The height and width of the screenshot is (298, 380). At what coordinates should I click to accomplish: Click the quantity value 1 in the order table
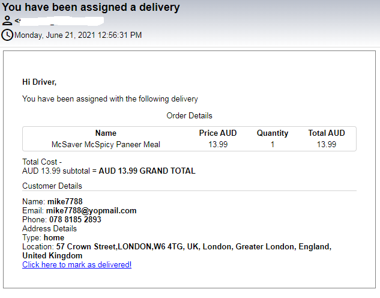(x=273, y=145)
